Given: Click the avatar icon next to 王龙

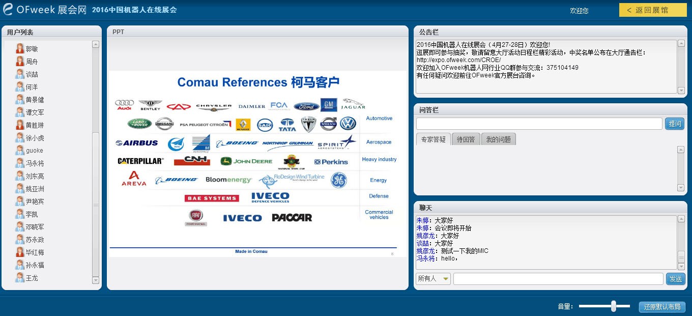Looking at the screenshot, I should [x=20, y=278].
